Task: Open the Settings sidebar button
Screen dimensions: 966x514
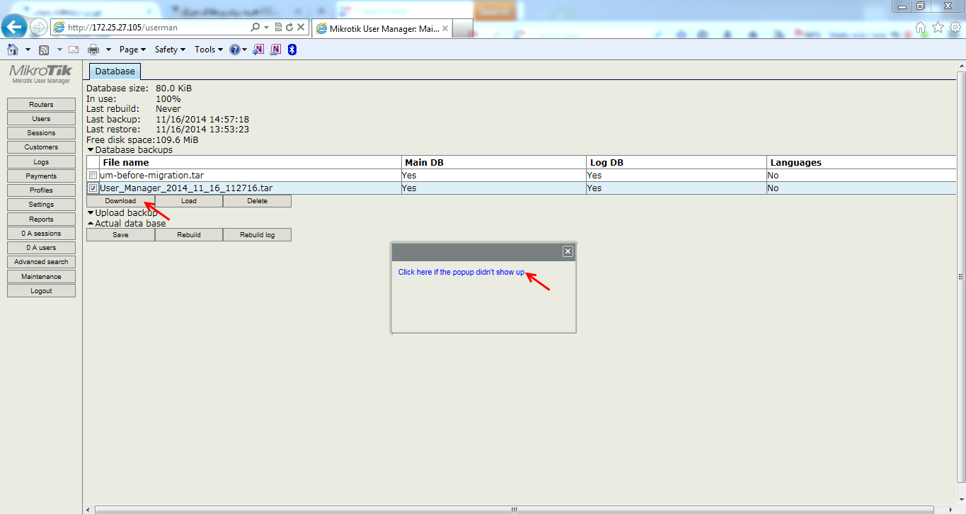Action: click(x=41, y=204)
